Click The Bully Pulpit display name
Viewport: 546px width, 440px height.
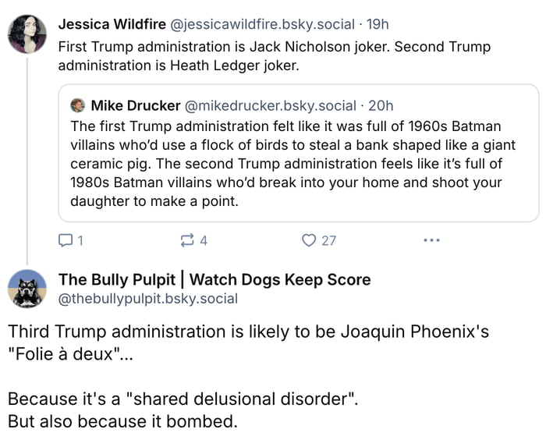click(214, 279)
